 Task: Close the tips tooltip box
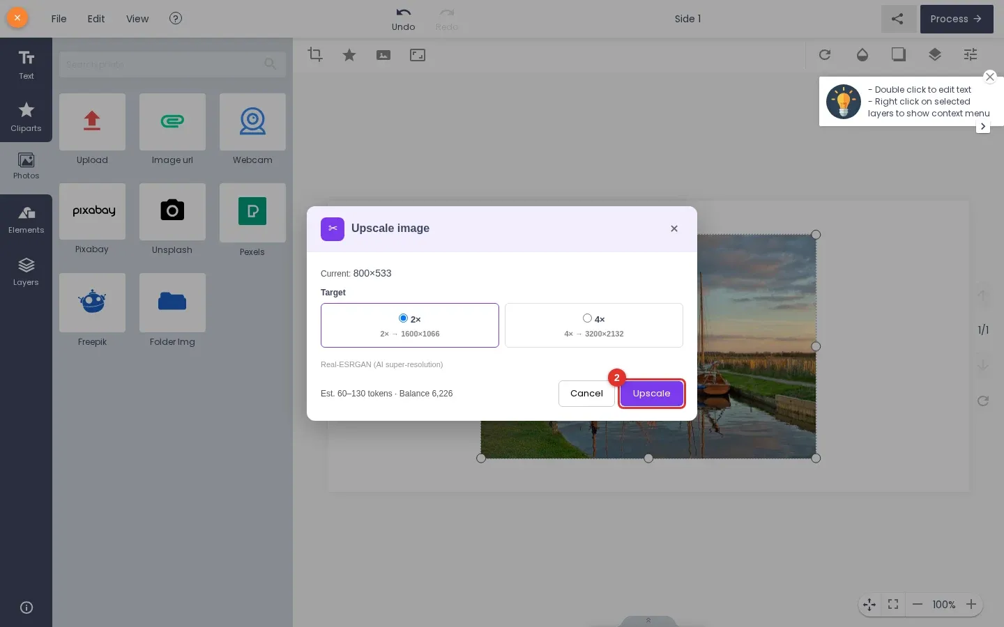coord(990,77)
